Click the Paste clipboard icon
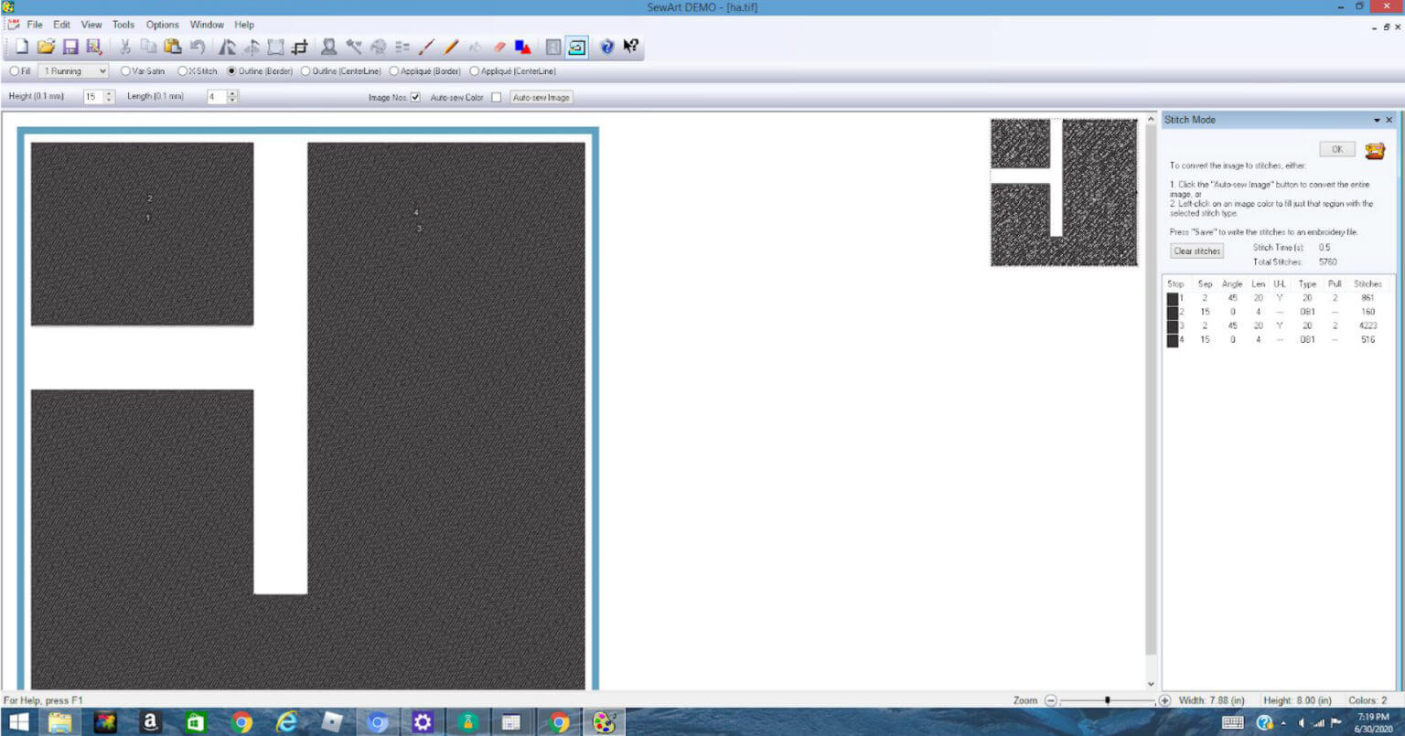Screen dimensions: 1405x736 [173, 47]
